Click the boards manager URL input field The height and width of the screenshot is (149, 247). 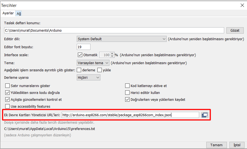[x=130, y=115]
